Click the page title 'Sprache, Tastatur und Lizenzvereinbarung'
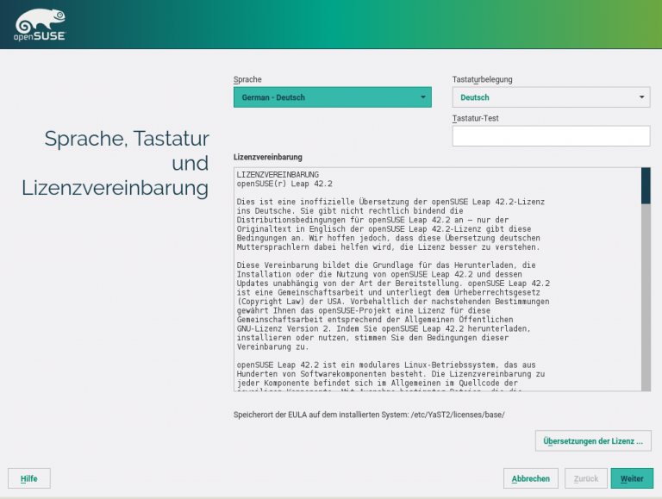The height and width of the screenshot is (499, 662). pyautogui.click(x=116, y=163)
